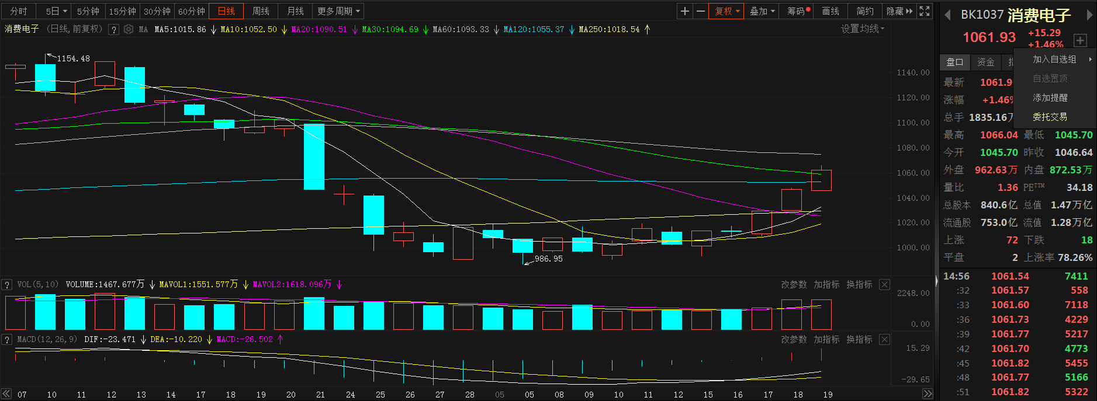
Task: Hide the side panel with 隐藏 button
Action: pos(899,11)
